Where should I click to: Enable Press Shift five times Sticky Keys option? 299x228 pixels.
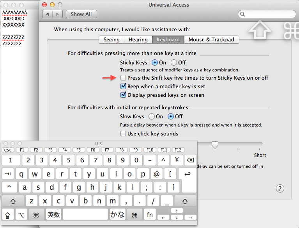(123, 78)
